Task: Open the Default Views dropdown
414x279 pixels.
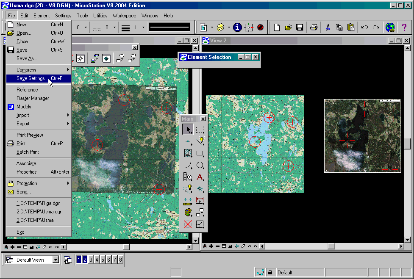Action: click(x=56, y=260)
